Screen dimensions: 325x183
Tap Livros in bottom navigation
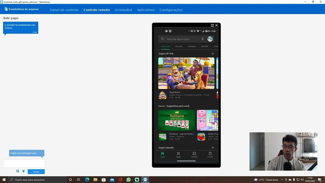pos(210,155)
